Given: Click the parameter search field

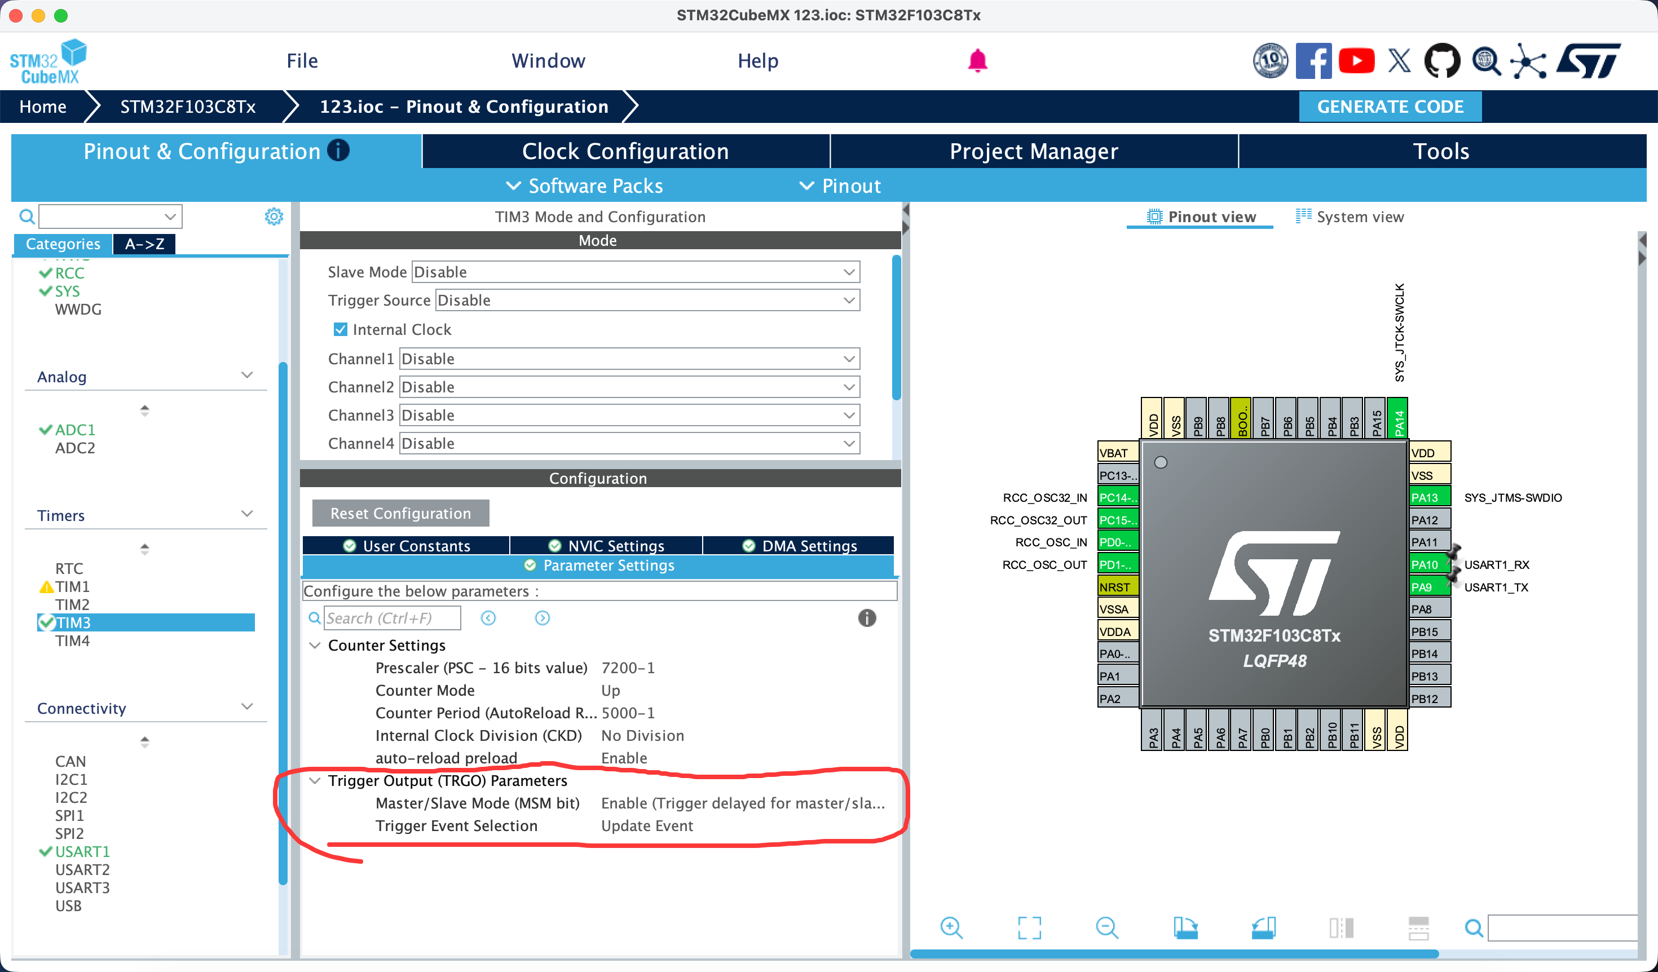Looking at the screenshot, I should coord(392,618).
